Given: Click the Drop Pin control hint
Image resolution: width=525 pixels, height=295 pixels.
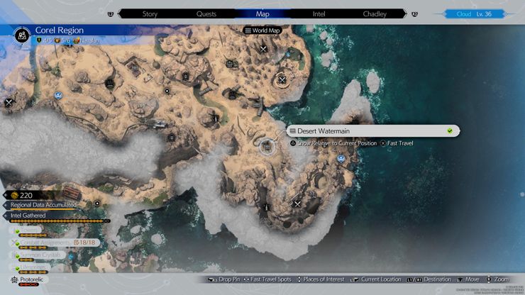Looking at the screenshot, I should click(224, 279).
